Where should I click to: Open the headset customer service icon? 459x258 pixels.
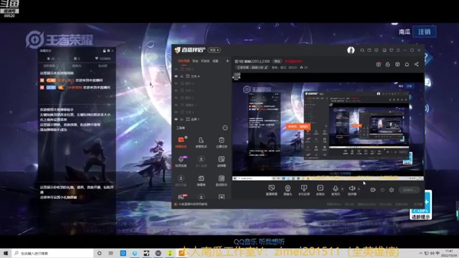click(362, 50)
